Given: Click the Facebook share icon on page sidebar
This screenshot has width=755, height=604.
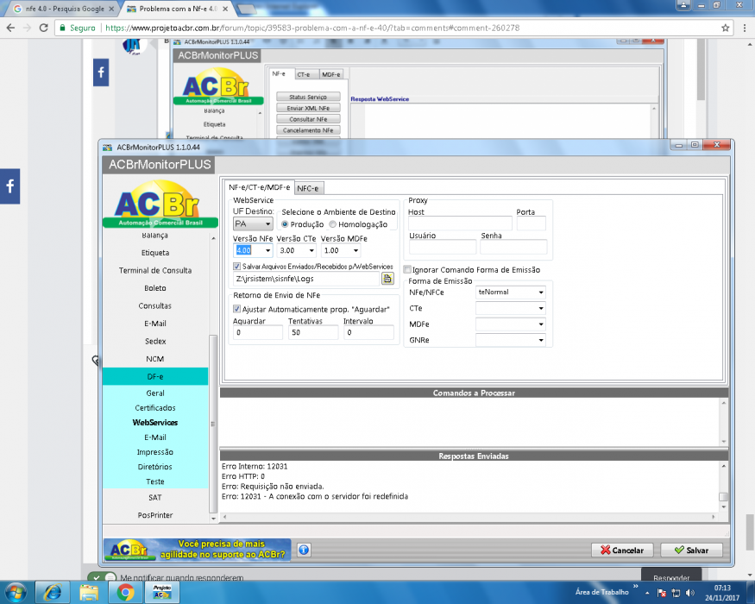Looking at the screenshot, I should click(x=9, y=186).
